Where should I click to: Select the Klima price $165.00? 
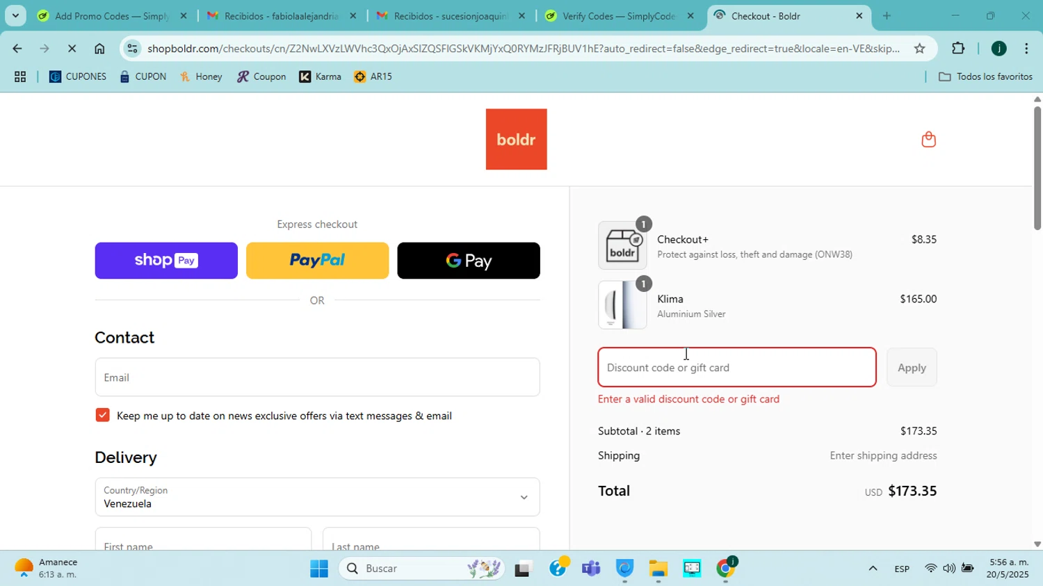click(x=919, y=299)
